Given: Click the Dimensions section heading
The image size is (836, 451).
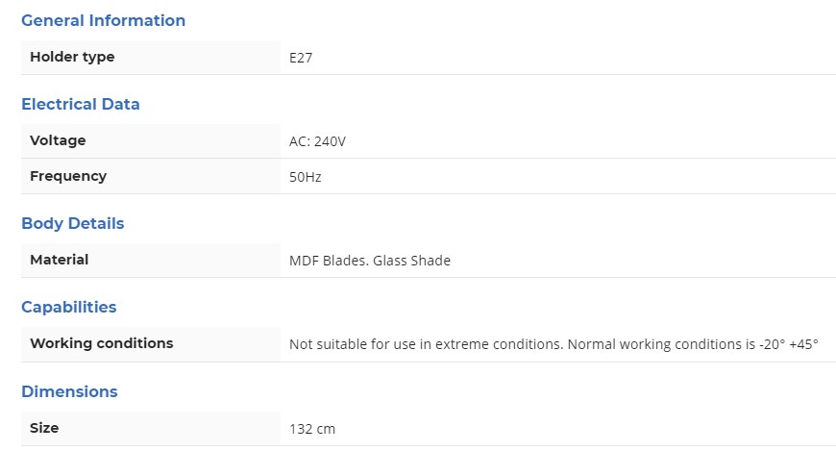Looking at the screenshot, I should coord(69,391).
